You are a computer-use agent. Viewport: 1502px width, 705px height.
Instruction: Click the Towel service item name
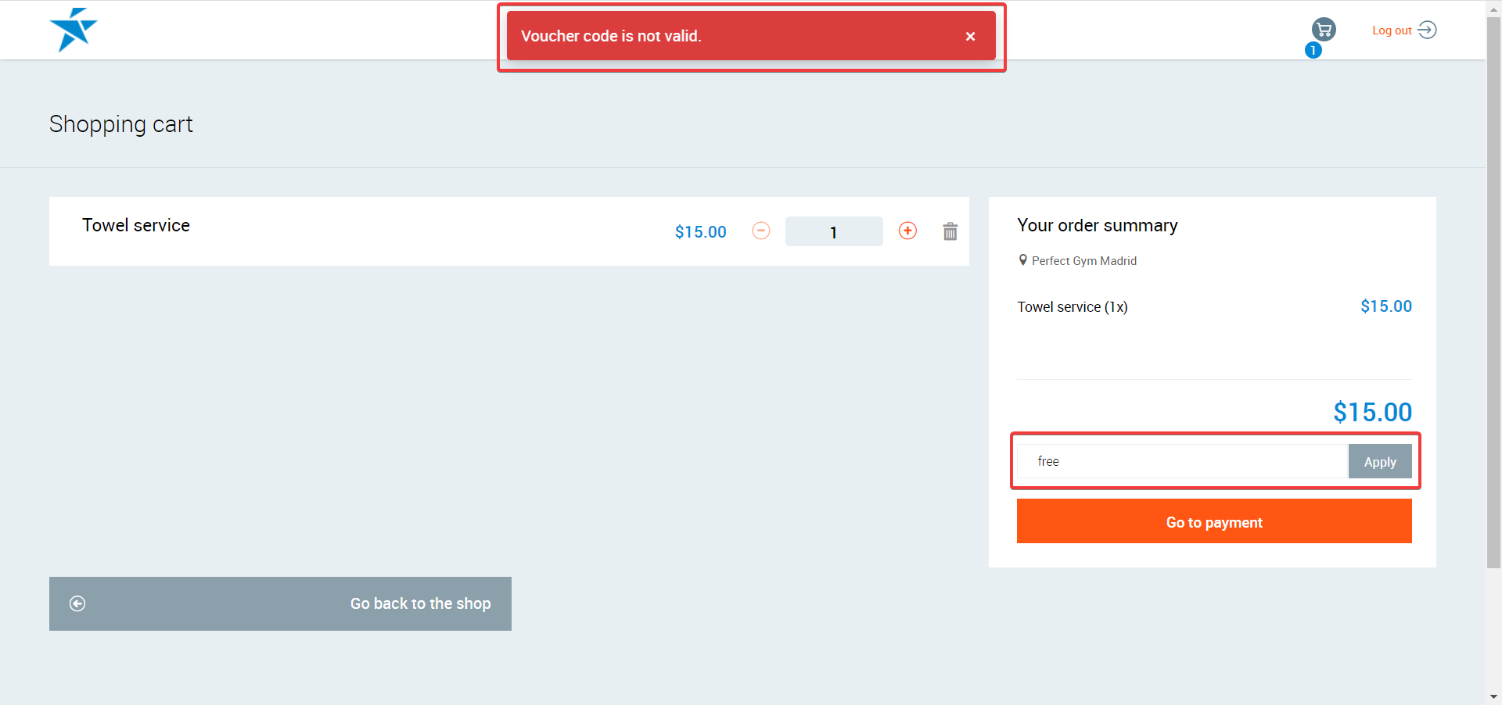coord(136,225)
